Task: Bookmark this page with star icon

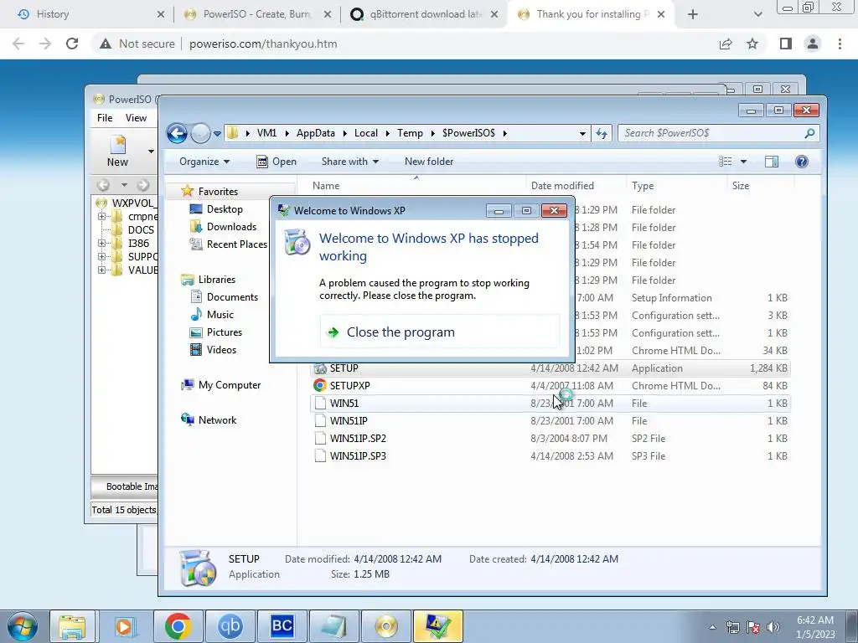Action: 752,44
